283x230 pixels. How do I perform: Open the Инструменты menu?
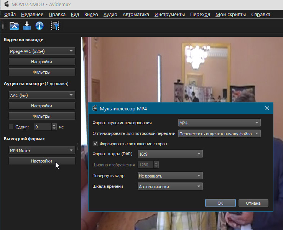point(169,15)
